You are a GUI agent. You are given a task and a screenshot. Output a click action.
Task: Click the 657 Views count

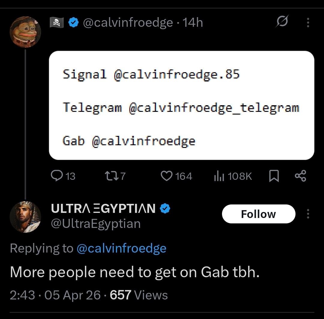click(139, 295)
